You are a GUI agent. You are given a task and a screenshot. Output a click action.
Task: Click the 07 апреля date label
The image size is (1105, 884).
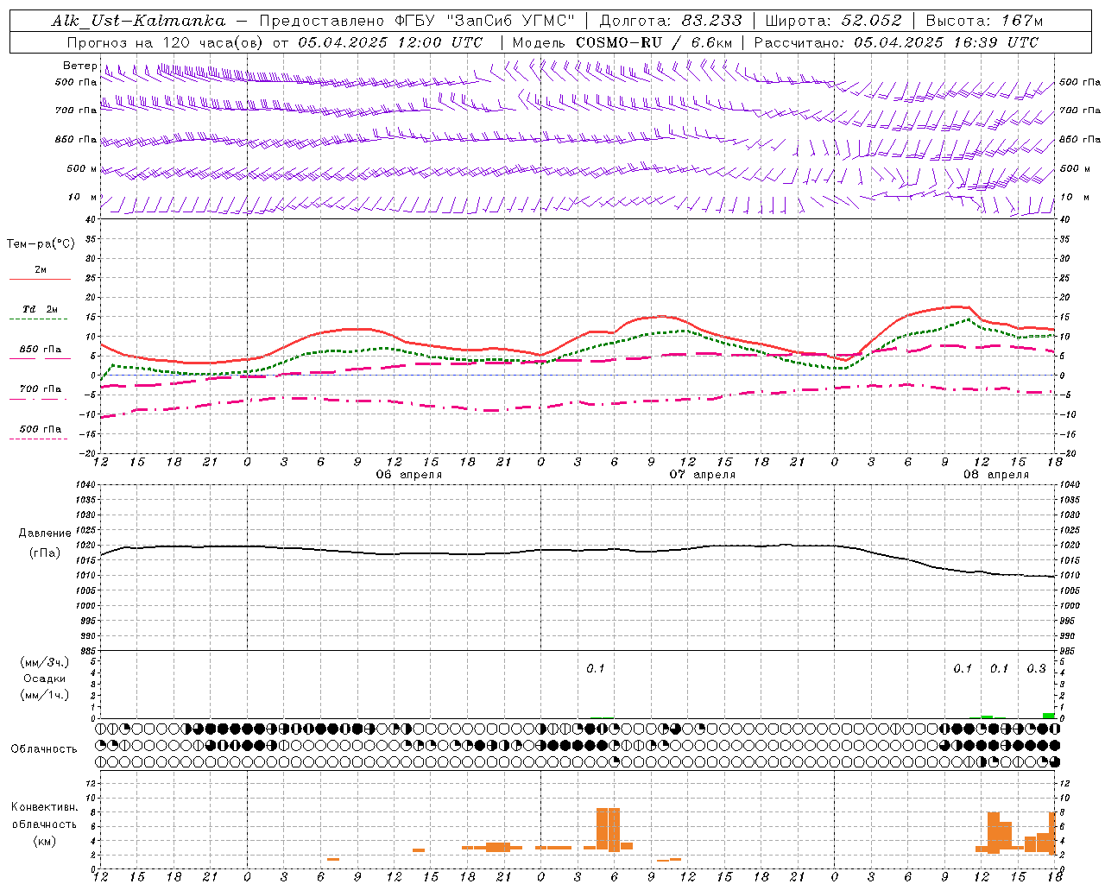pos(703,475)
